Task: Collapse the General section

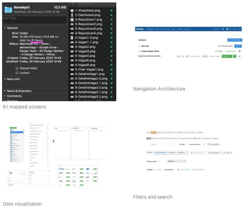Action: [x=5, y=28]
